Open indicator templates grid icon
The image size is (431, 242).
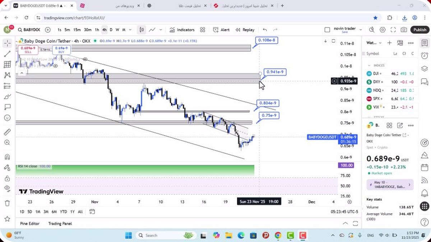203,30
